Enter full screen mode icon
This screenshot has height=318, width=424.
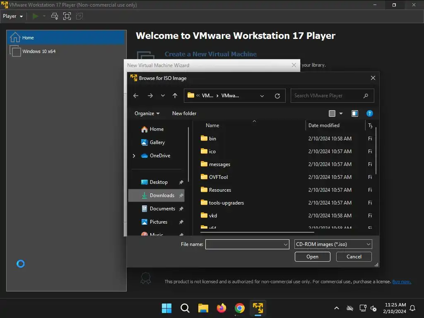pos(67,16)
